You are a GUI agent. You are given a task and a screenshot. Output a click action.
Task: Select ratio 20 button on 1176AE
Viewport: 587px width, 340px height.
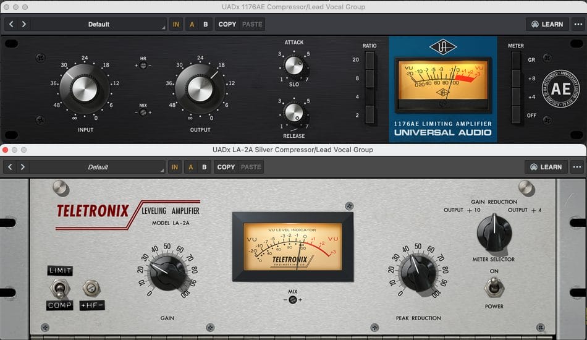point(370,60)
